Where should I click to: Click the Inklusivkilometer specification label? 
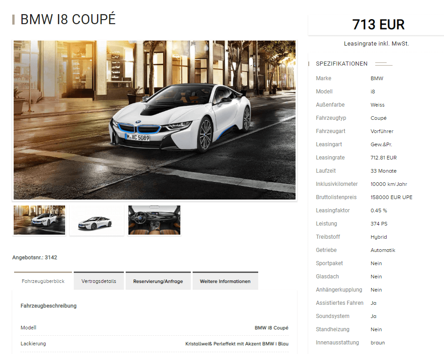(337, 184)
